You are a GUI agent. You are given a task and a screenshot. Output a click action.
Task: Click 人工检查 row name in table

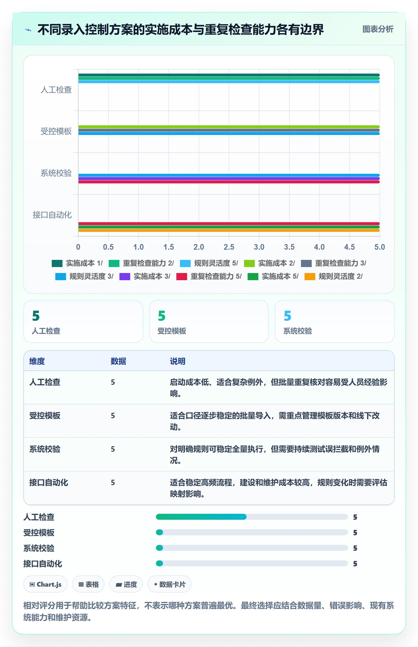tap(45, 382)
